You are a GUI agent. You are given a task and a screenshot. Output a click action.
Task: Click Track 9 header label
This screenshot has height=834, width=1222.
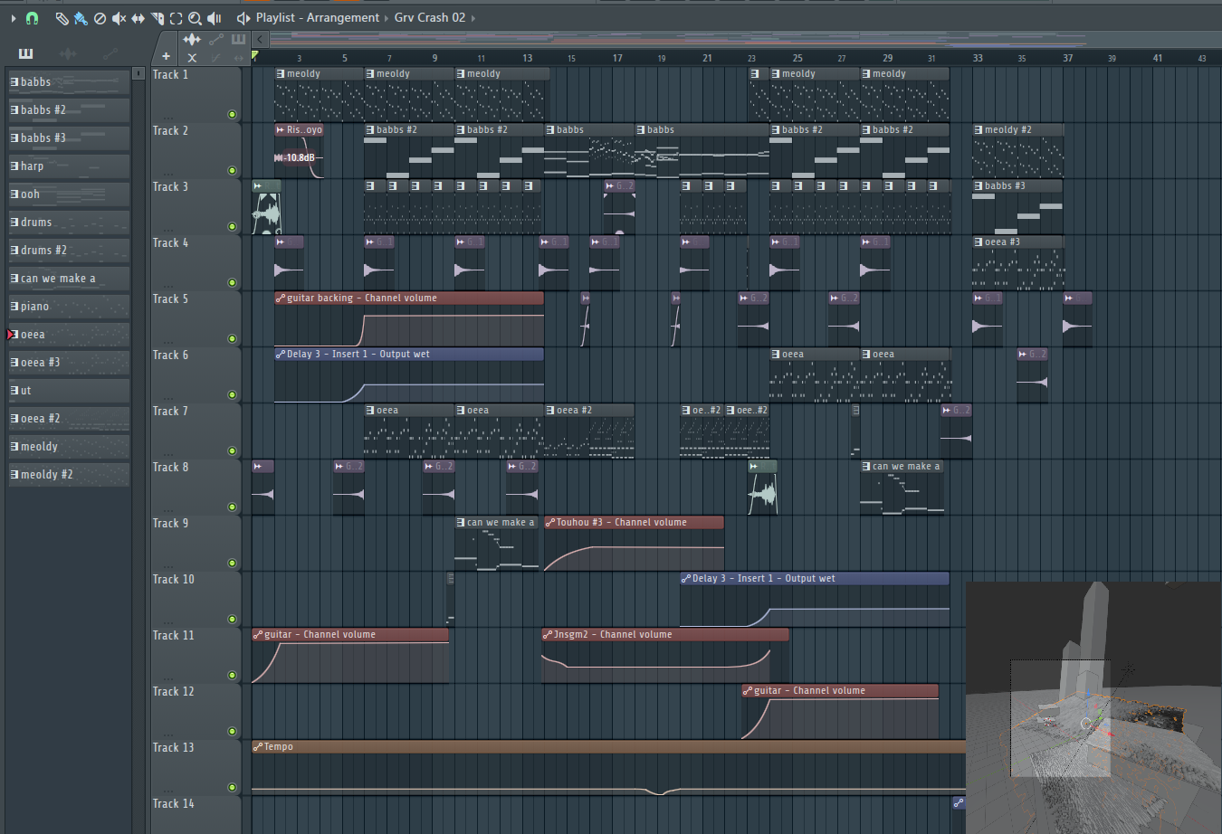(x=170, y=523)
